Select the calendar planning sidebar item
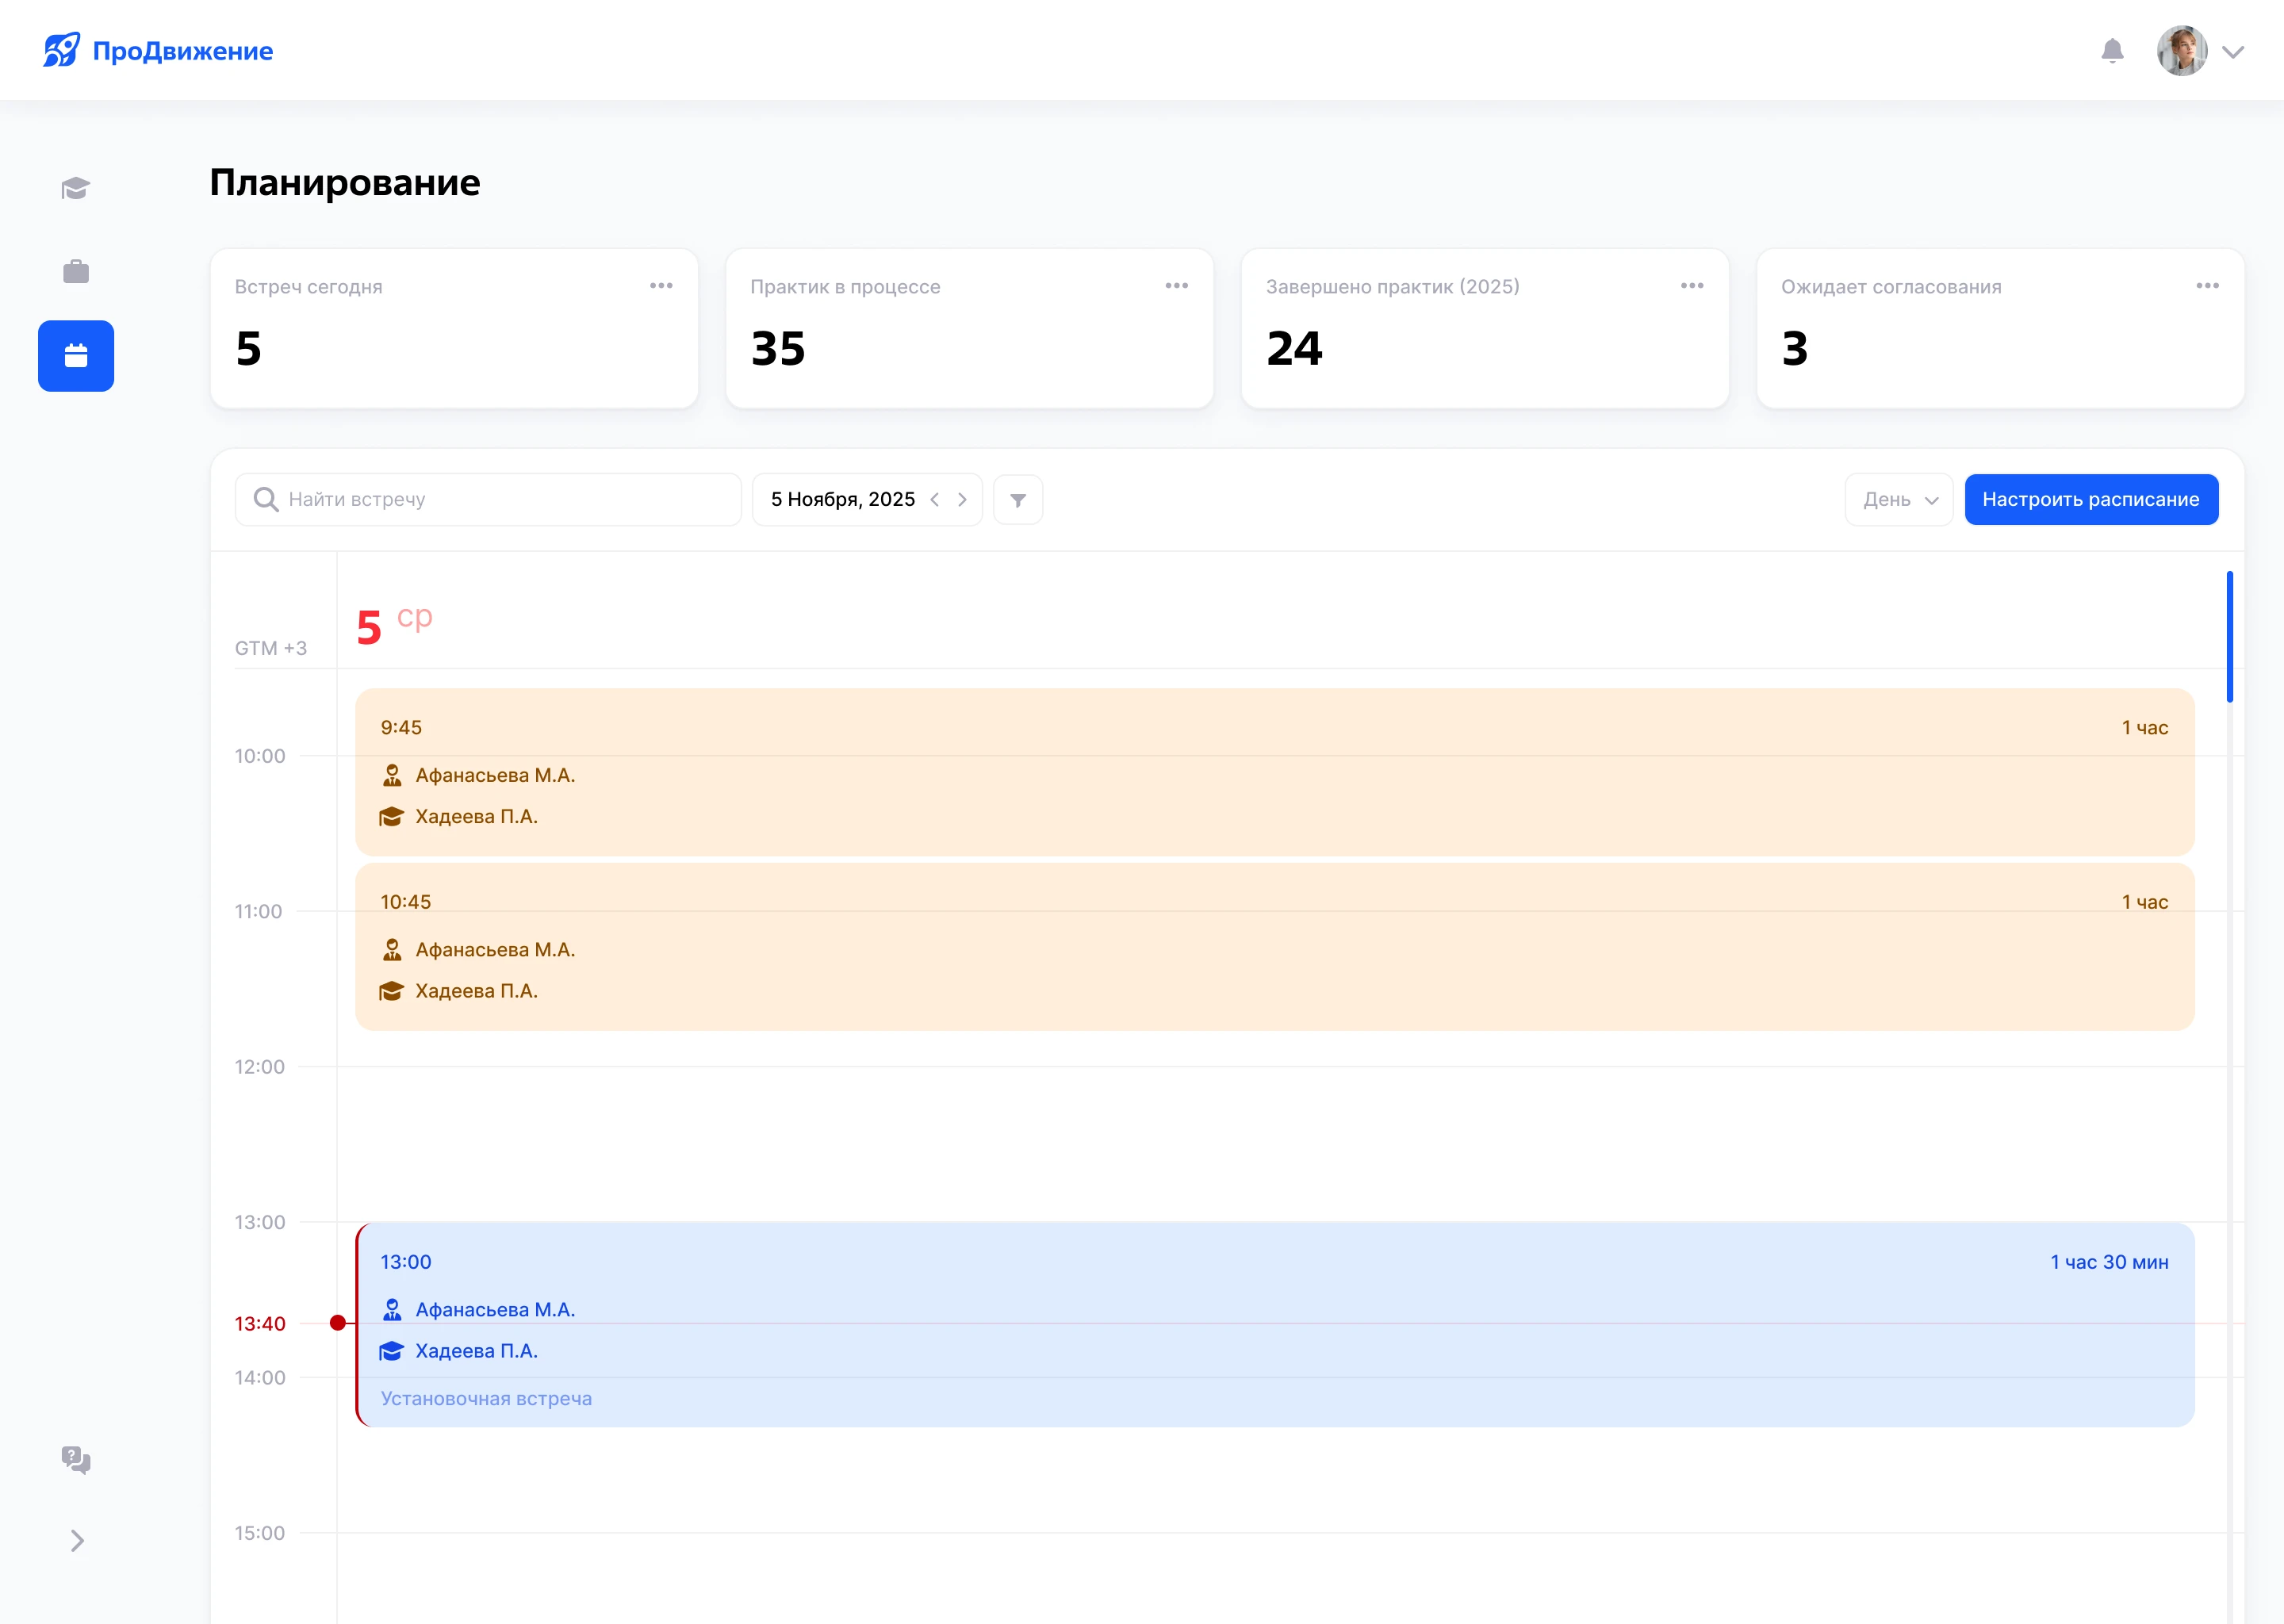Screen dimensions: 2284x1624 (76, 356)
